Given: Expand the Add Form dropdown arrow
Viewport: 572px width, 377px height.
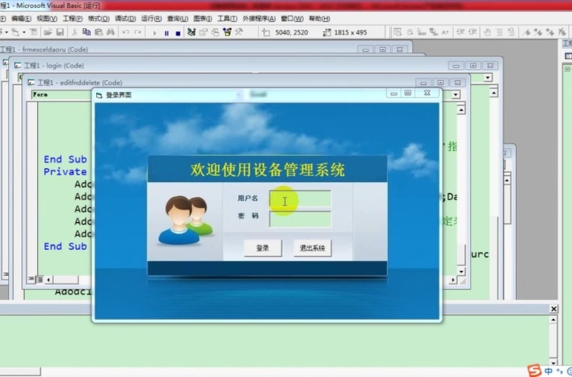Looking at the screenshot, I should click(24, 32).
